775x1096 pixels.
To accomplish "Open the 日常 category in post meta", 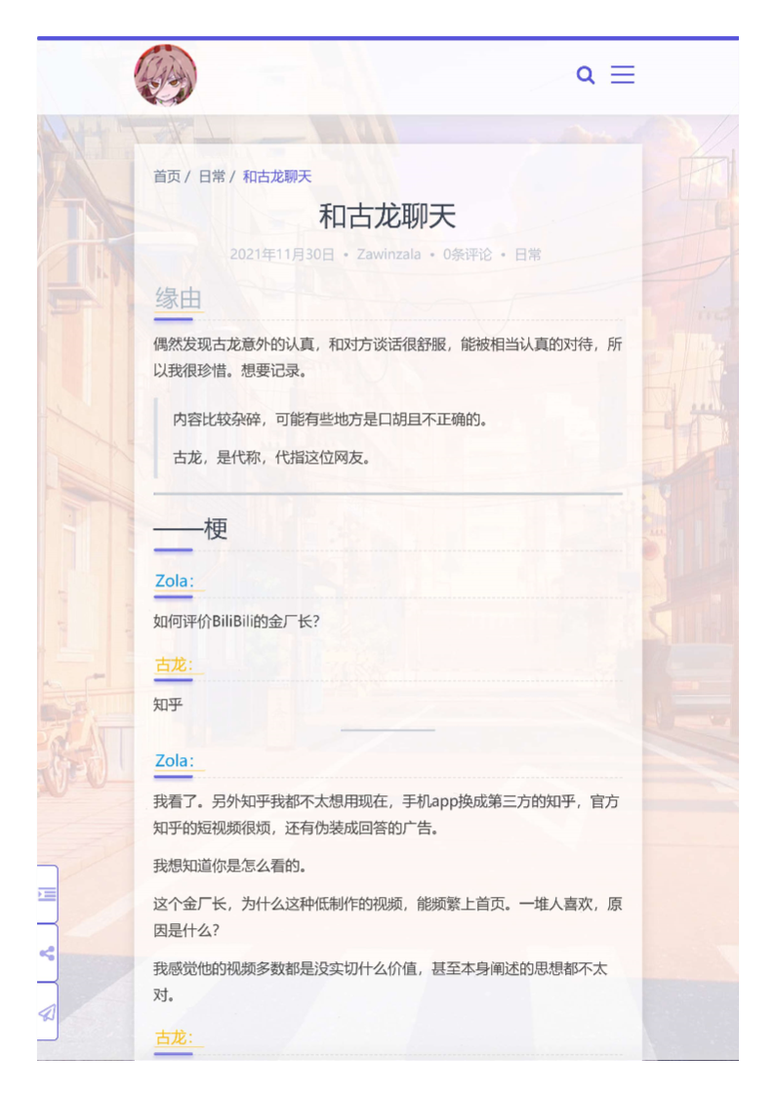I will [528, 255].
